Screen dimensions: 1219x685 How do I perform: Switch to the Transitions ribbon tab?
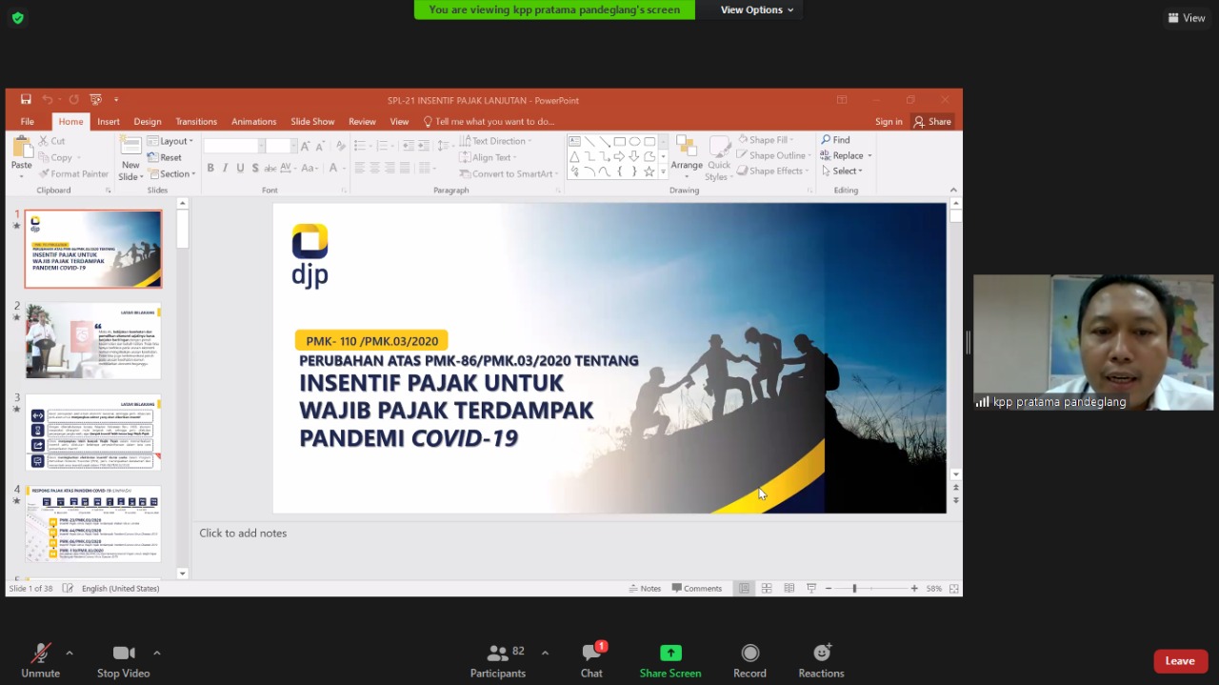(196, 122)
